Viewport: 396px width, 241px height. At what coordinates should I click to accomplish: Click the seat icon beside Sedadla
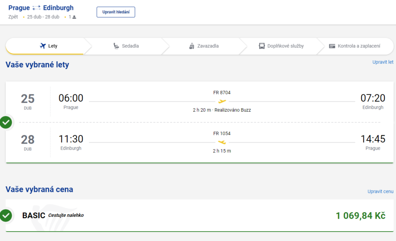(116, 46)
